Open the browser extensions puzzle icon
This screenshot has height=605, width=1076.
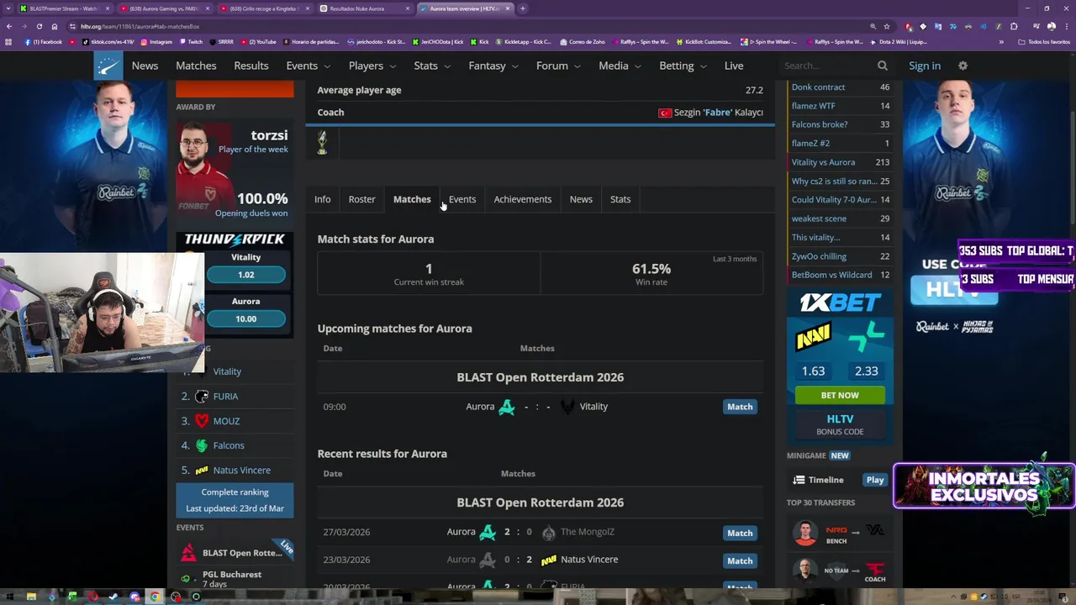point(1014,26)
